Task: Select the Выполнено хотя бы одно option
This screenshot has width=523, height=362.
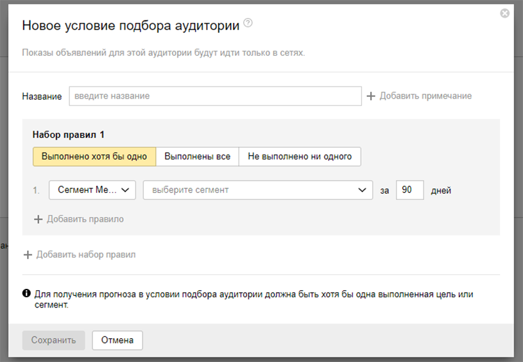Action: [x=94, y=156]
